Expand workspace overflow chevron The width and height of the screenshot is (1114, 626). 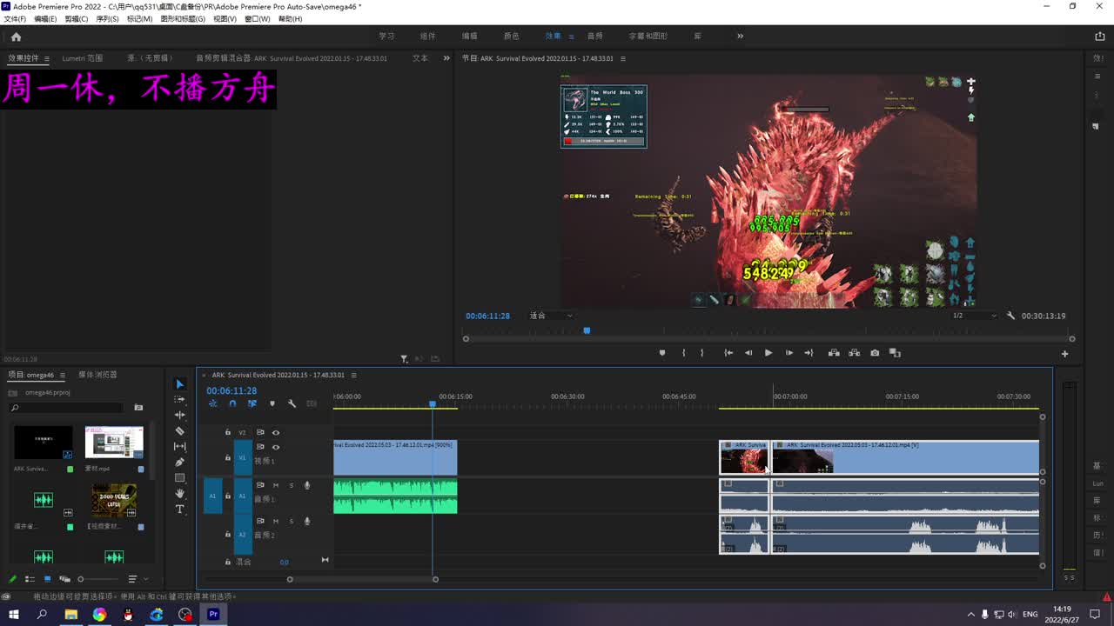coord(740,37)
